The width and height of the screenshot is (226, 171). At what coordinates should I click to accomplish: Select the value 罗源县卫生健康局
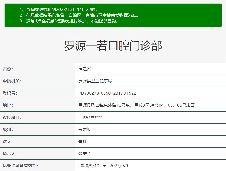(x=95, y=81)
